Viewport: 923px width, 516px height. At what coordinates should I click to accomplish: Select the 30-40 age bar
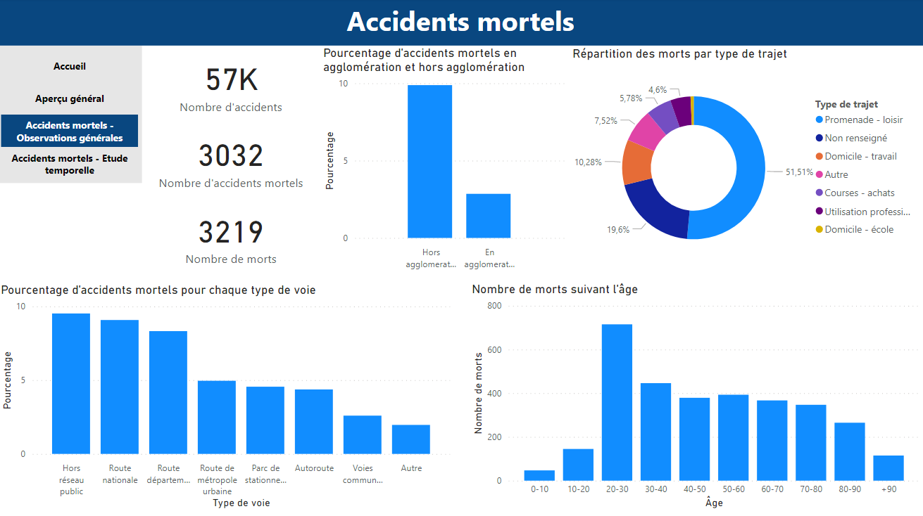tap(655, 432)
